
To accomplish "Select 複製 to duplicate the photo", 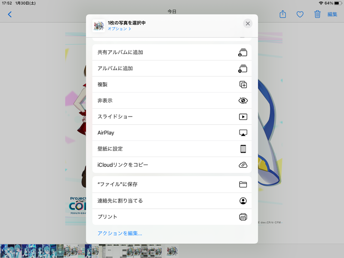I will point(172,84).
